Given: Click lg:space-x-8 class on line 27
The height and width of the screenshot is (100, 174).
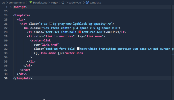Looking at the screenshot, I should 107,28.
